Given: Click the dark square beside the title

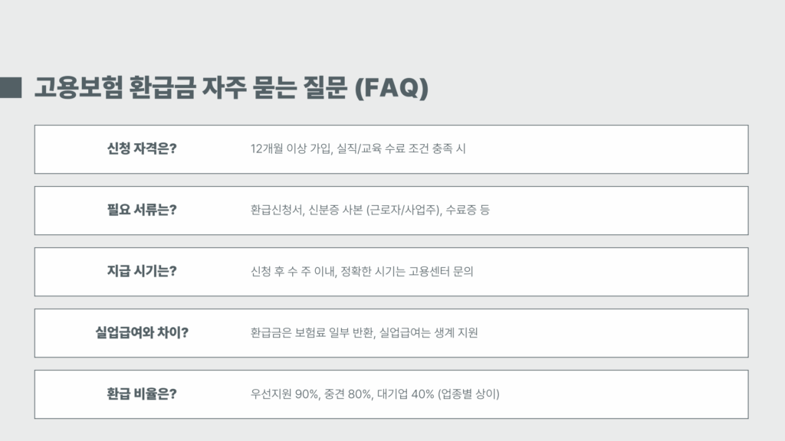Looking at the screenshot, I should 11,87.
